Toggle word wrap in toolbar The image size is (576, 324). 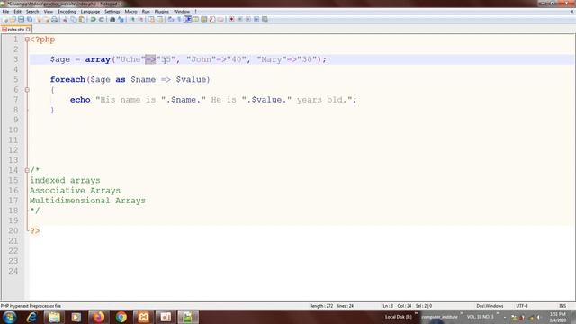(x=171, y=19)
